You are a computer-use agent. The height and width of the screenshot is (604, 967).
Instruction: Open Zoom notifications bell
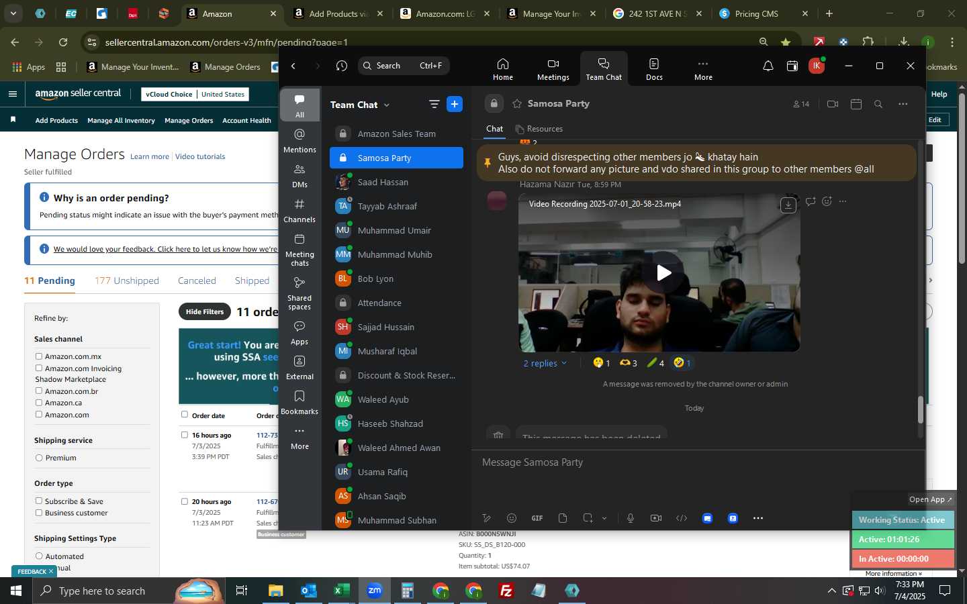tap(768, 66)
